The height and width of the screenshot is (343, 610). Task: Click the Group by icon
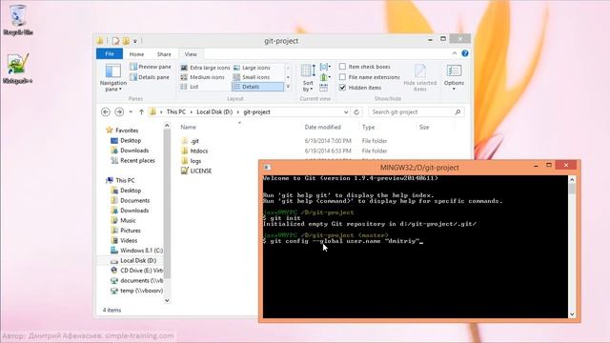(x=324, y=67)
